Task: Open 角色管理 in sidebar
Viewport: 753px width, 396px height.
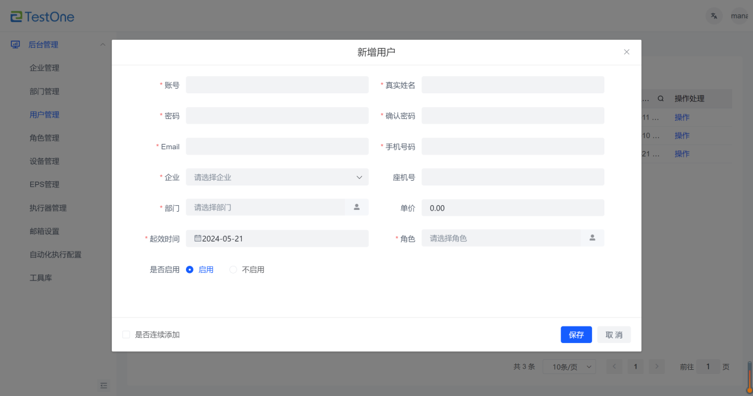Action: (45, 138)
